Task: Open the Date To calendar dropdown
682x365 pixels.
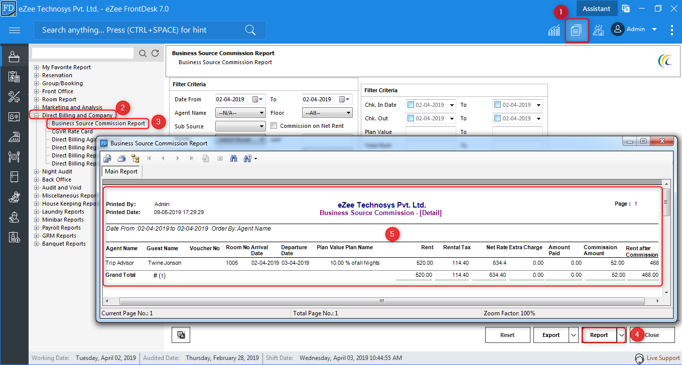Action: [345, 99]
